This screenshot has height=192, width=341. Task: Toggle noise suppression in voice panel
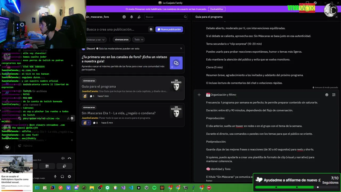63,158
